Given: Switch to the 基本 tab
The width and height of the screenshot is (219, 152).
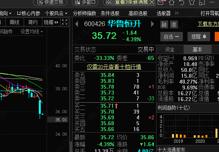Looking at the screenshot, I should [x=197, y=49].
